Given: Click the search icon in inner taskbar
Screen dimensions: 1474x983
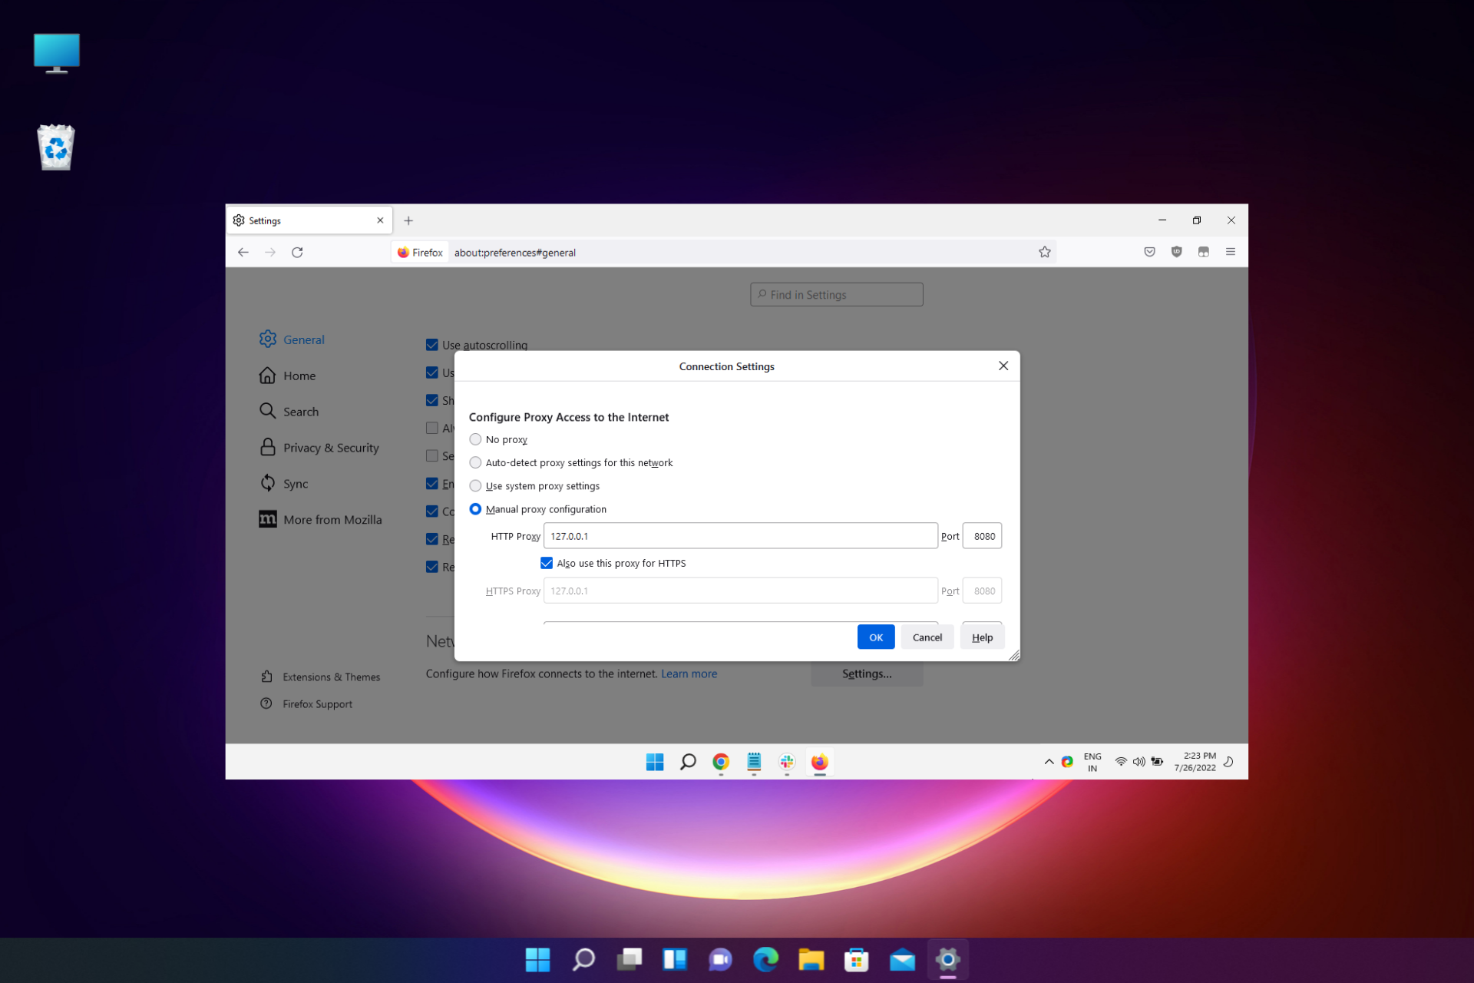Looking at the screenshot, I should 688,762.
